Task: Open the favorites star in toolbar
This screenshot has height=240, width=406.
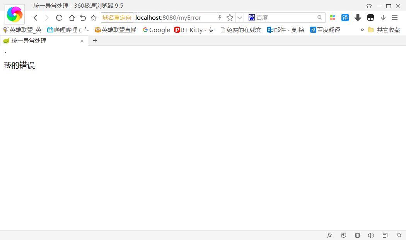Action: tap(94, 18)
